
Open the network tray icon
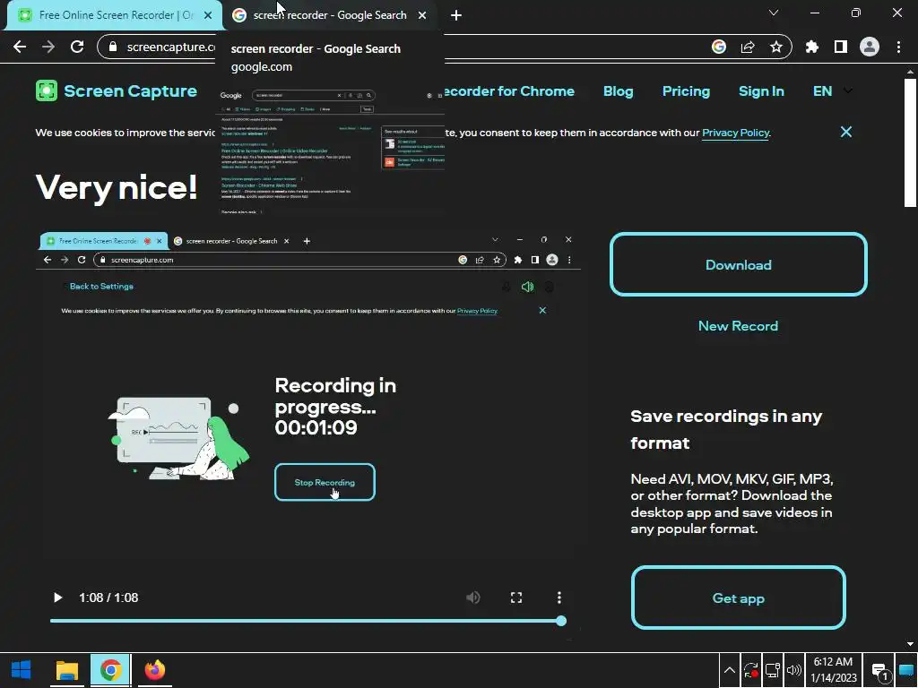pyautogui.click(x=772, y=670)
